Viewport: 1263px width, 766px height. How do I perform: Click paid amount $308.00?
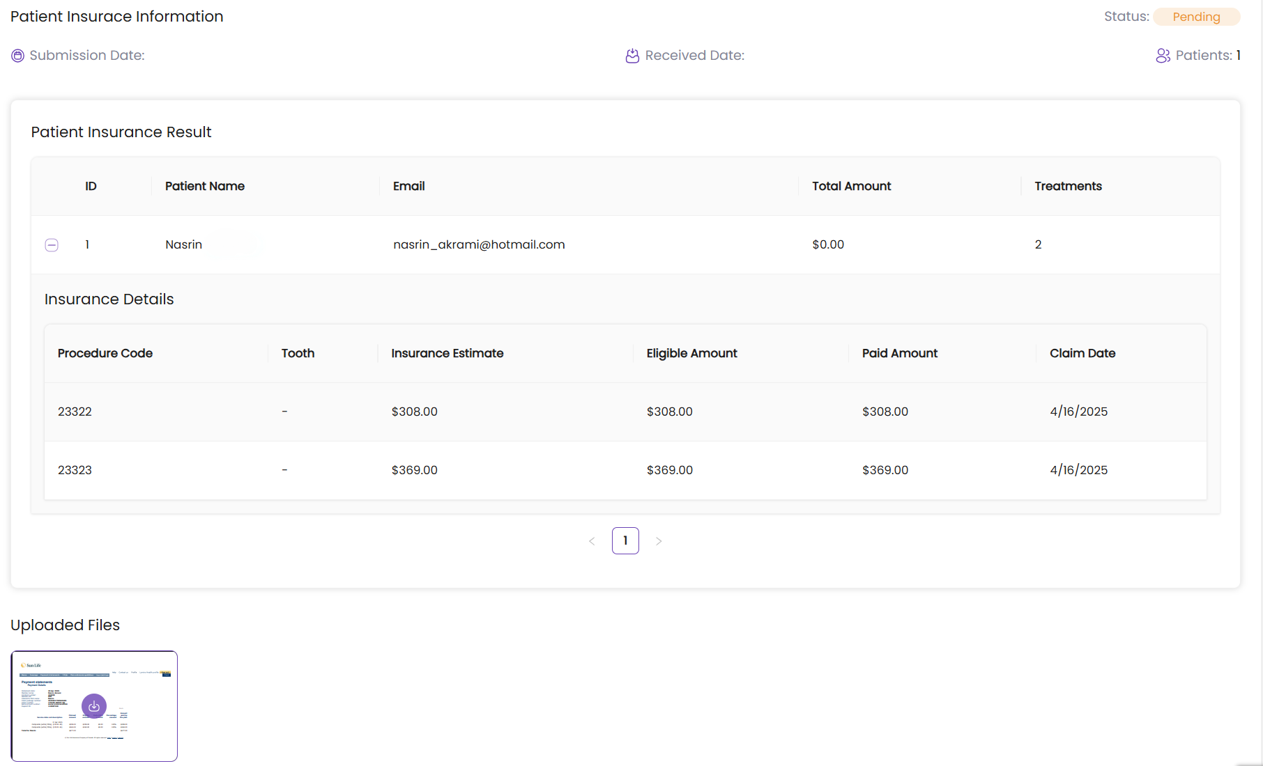click(x=885, y=412)
